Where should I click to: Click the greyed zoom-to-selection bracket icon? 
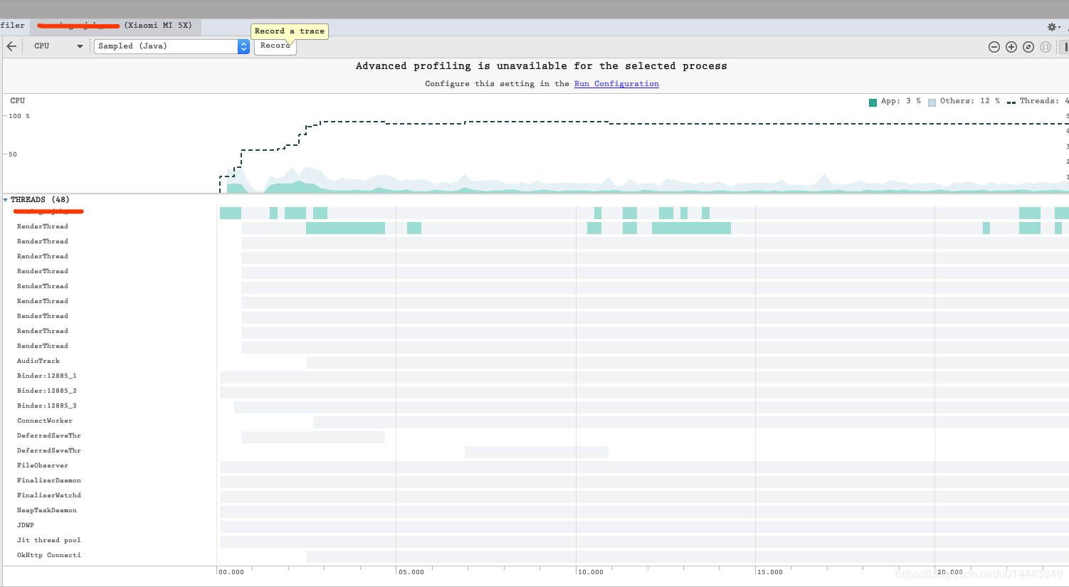click(x=1046, y=47)
